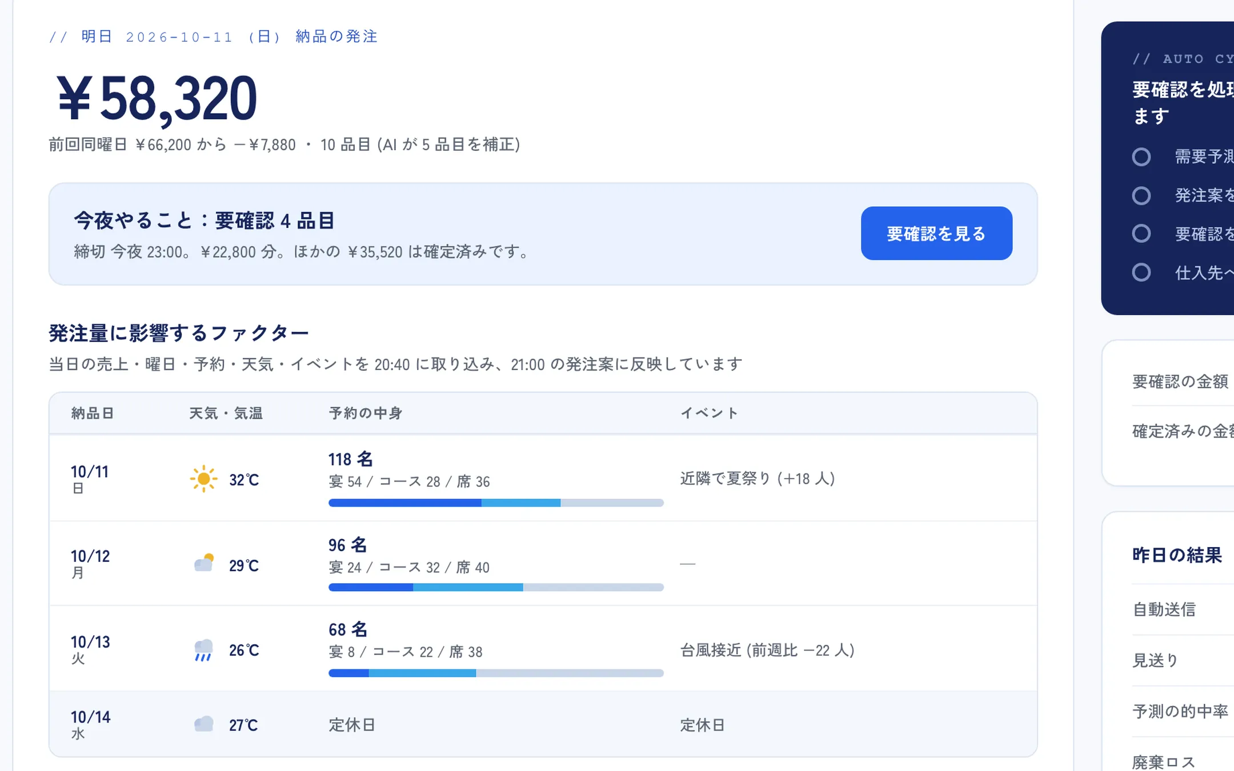The image size is (1234, 771).
Task: Click the sunny weather icon for 10/11
Action: point(203,479)
